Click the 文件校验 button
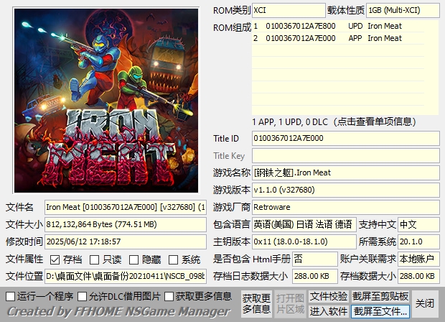Screen dimensions: 445x322 pyautogui.click(x=329, y=296)
